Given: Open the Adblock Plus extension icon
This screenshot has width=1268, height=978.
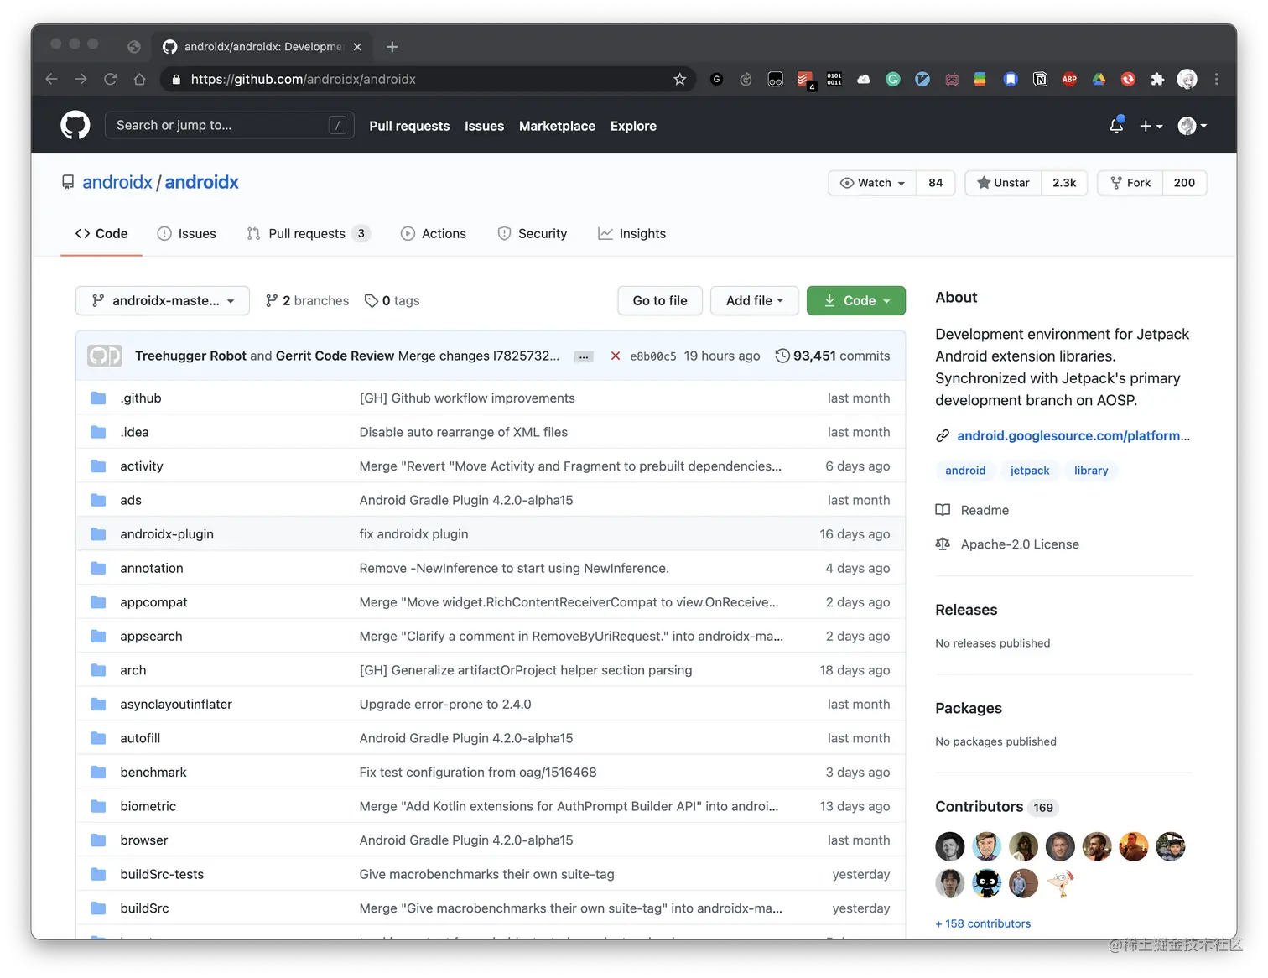Looking at the screenshot, I should (x=1069, y=79).
